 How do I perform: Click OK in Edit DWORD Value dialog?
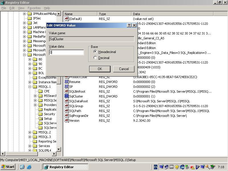pyautogui.click(x=100, y=69)
